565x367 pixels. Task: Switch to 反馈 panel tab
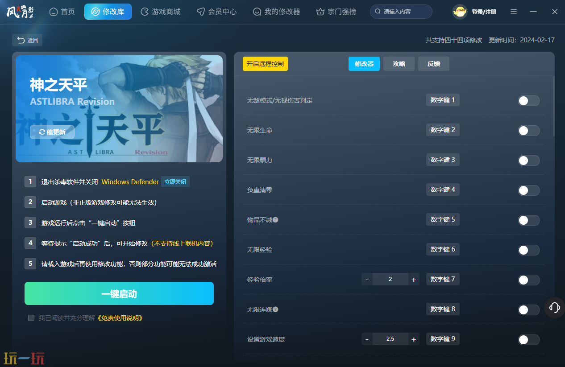pyautogui.click(x=434, y=64)
